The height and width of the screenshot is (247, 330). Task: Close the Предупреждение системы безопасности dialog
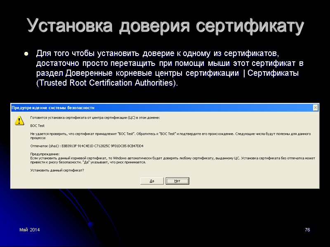coord(315,108)
